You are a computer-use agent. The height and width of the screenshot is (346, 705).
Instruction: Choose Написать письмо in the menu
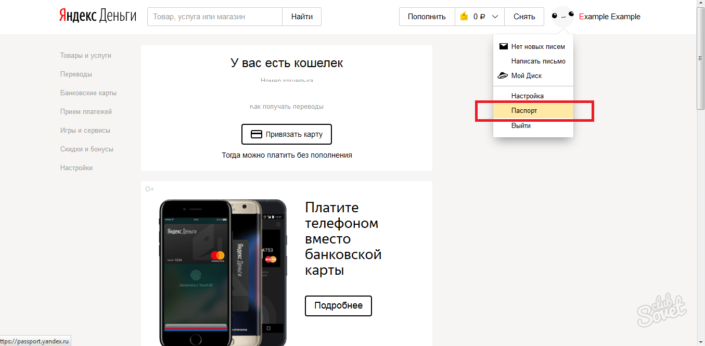[x=538, y=61]
